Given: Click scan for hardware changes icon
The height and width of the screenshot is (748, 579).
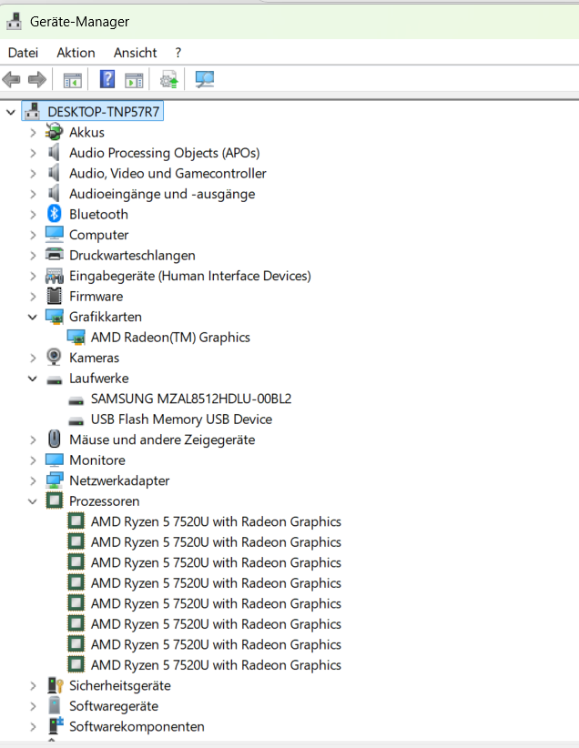Looking at the screenshot, I should [205, 79].
